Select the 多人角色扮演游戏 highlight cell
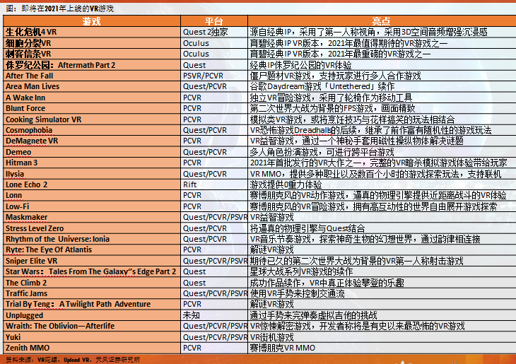This screenshot has height=364, width=516. click(x=382, y=152)
